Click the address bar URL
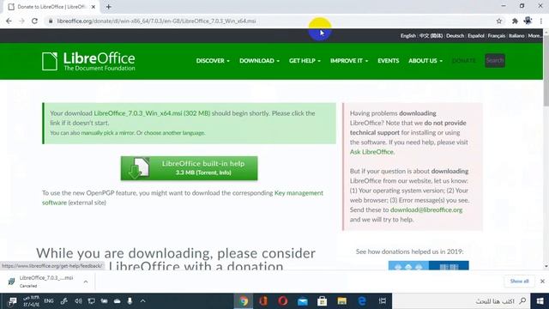Viewport: 549px width, 309px height. (x=156, y=21)
